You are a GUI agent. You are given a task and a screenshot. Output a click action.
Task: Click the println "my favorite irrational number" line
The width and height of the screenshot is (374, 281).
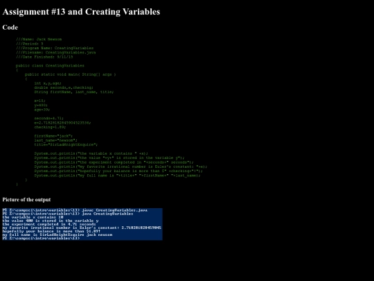(121, 167)
